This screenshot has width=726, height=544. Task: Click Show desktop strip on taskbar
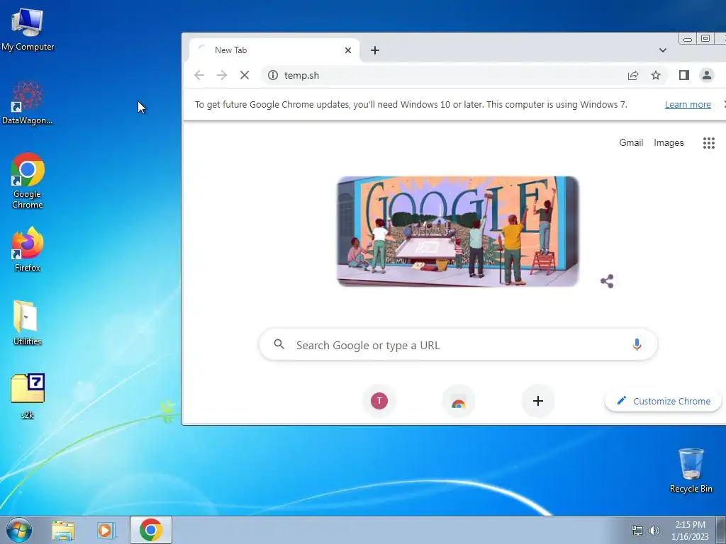[x=721, y=530]
